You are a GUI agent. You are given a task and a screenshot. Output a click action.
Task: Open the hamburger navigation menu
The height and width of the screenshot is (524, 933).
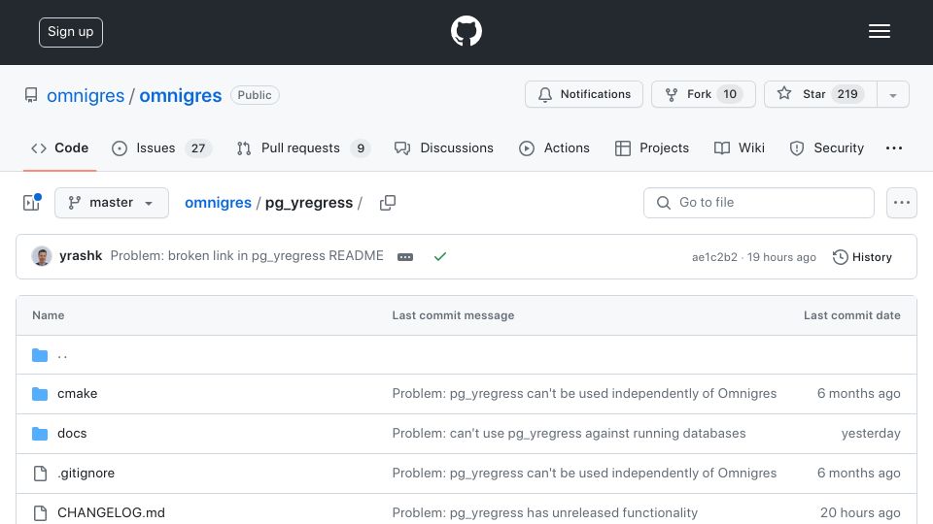pyautogui.click(x=879, y=31)
